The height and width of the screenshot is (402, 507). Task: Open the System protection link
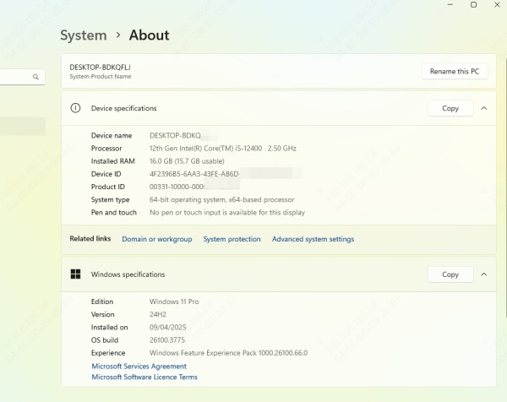pyautogui.click(x=232, y=239)
